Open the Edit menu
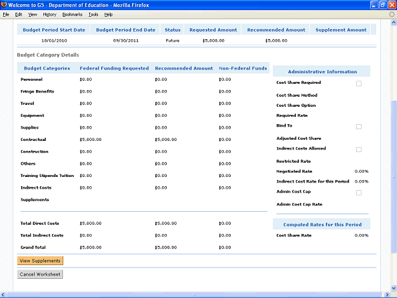Screen dimensions: 397x298 click(19, 14)
